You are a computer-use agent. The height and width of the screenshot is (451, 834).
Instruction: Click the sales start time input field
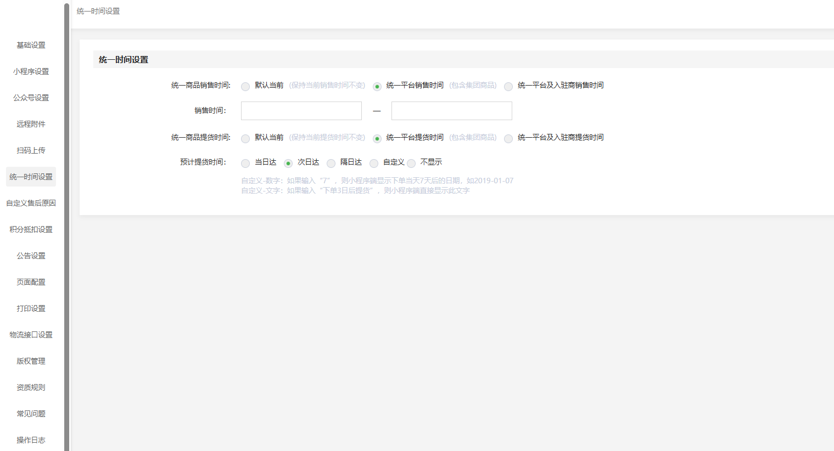pos(301,111)
